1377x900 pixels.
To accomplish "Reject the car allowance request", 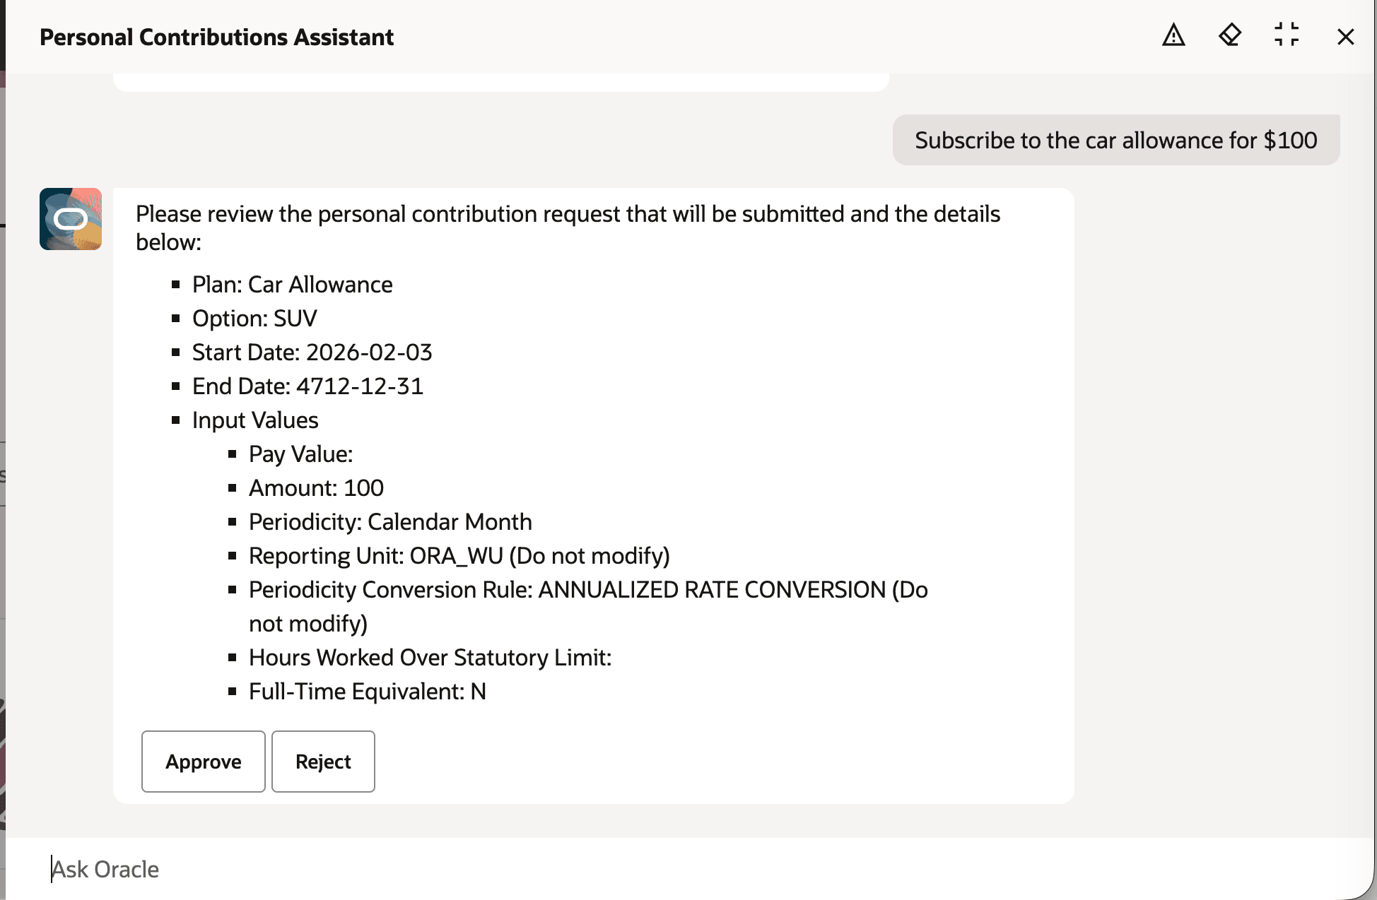I will 323,762.
